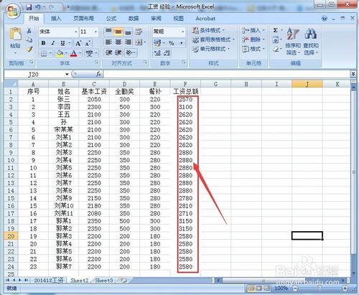Switch to the Sheet2 worksheet tab
The width and height of the screenshot is (359, 295).
tap(80, 280)
